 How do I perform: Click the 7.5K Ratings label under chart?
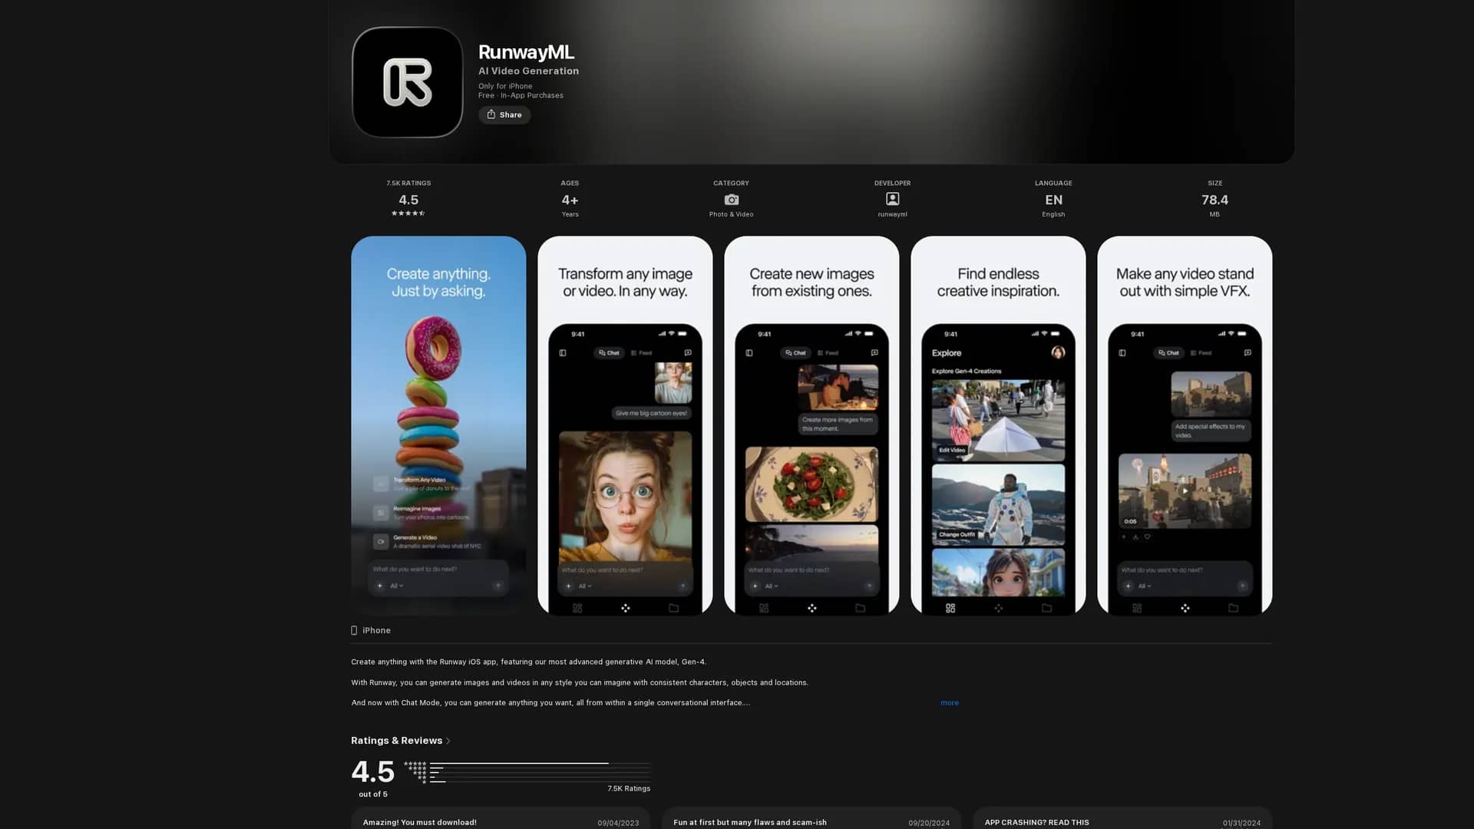tap(629, 788)
